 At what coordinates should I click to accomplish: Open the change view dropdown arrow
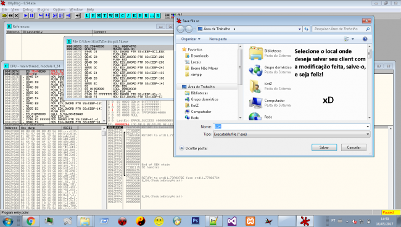pos(353,39)
